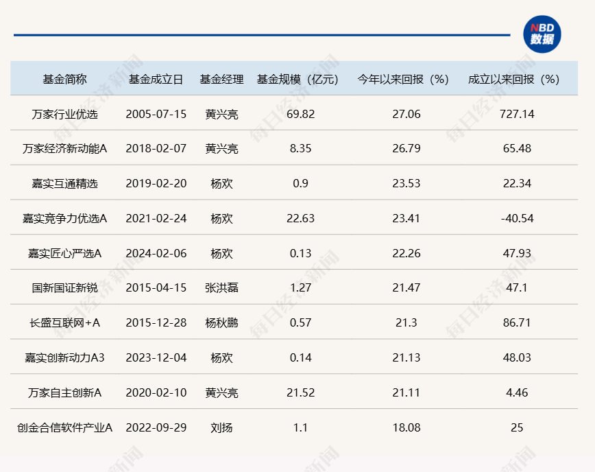Select fund size 0.13
This screenshot has height=472, width=595.
[300, 253]
